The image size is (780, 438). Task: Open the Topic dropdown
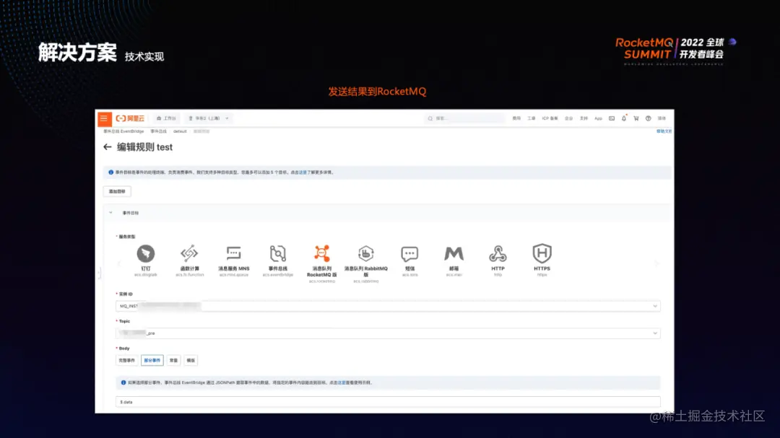coord(388,333)
